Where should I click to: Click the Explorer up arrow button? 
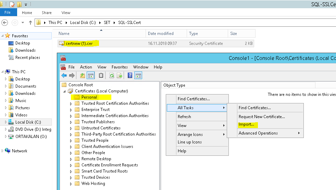(30, 23)
